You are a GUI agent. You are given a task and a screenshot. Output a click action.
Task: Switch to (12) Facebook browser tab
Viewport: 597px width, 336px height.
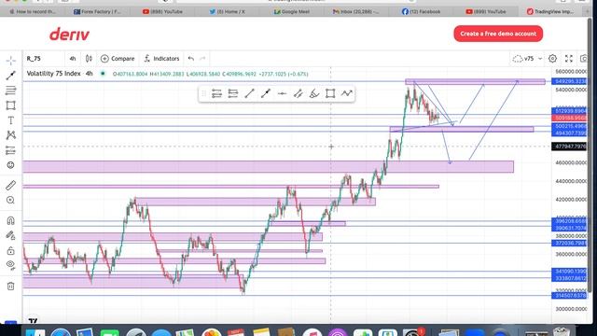tap(421, 12)
